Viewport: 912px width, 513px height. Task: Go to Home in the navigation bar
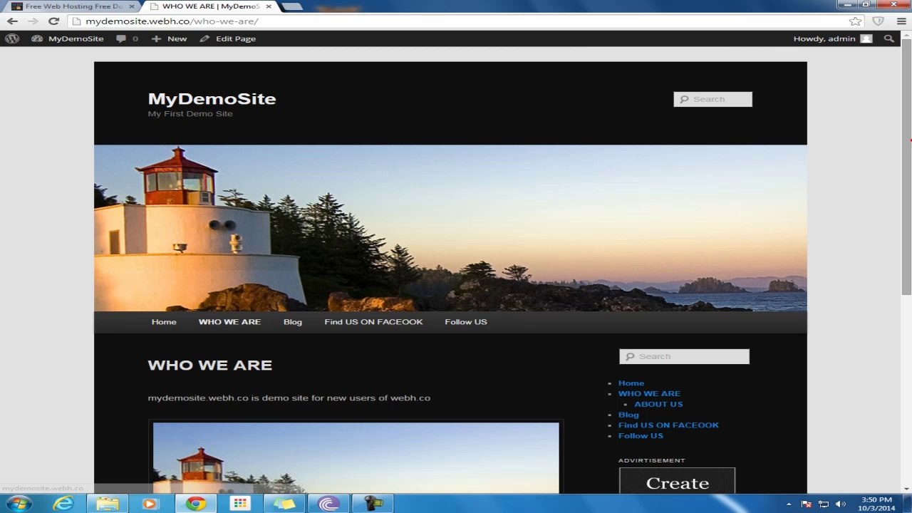(x=164, y=322)
